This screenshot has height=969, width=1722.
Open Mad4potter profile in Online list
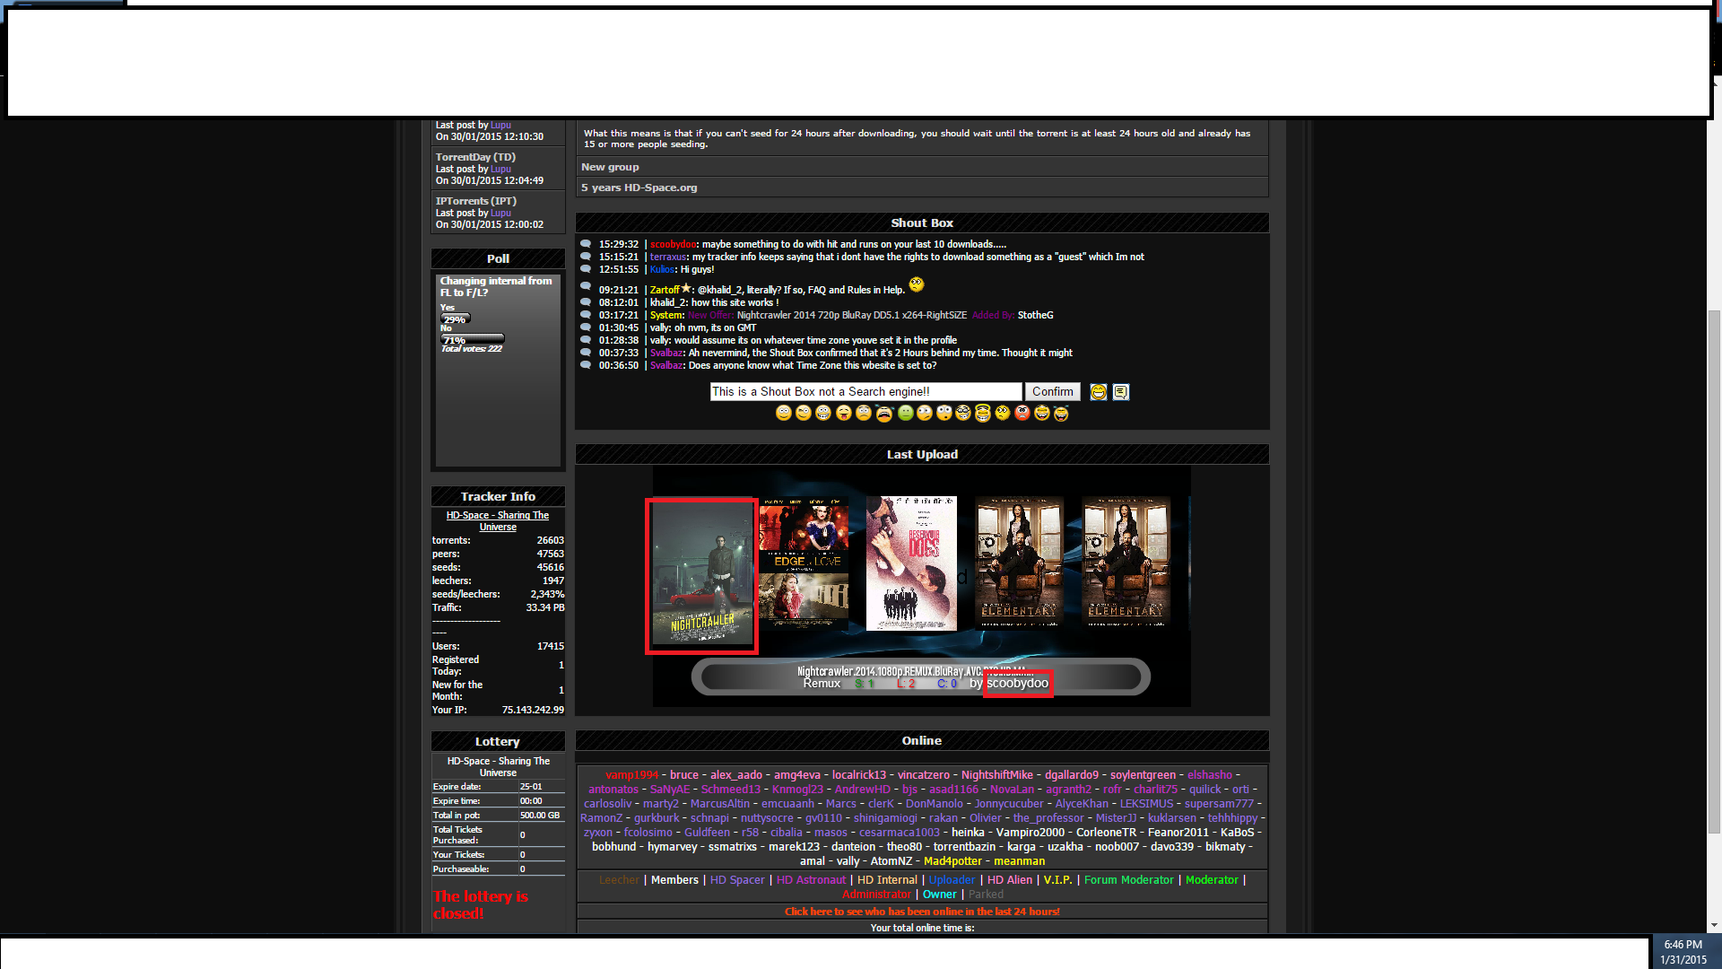click(x=952, y=861)
